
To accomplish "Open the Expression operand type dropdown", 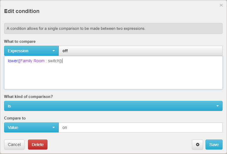I will point(32,51).
